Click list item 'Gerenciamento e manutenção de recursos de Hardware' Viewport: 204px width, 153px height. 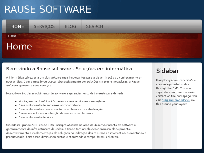point(56,113)
